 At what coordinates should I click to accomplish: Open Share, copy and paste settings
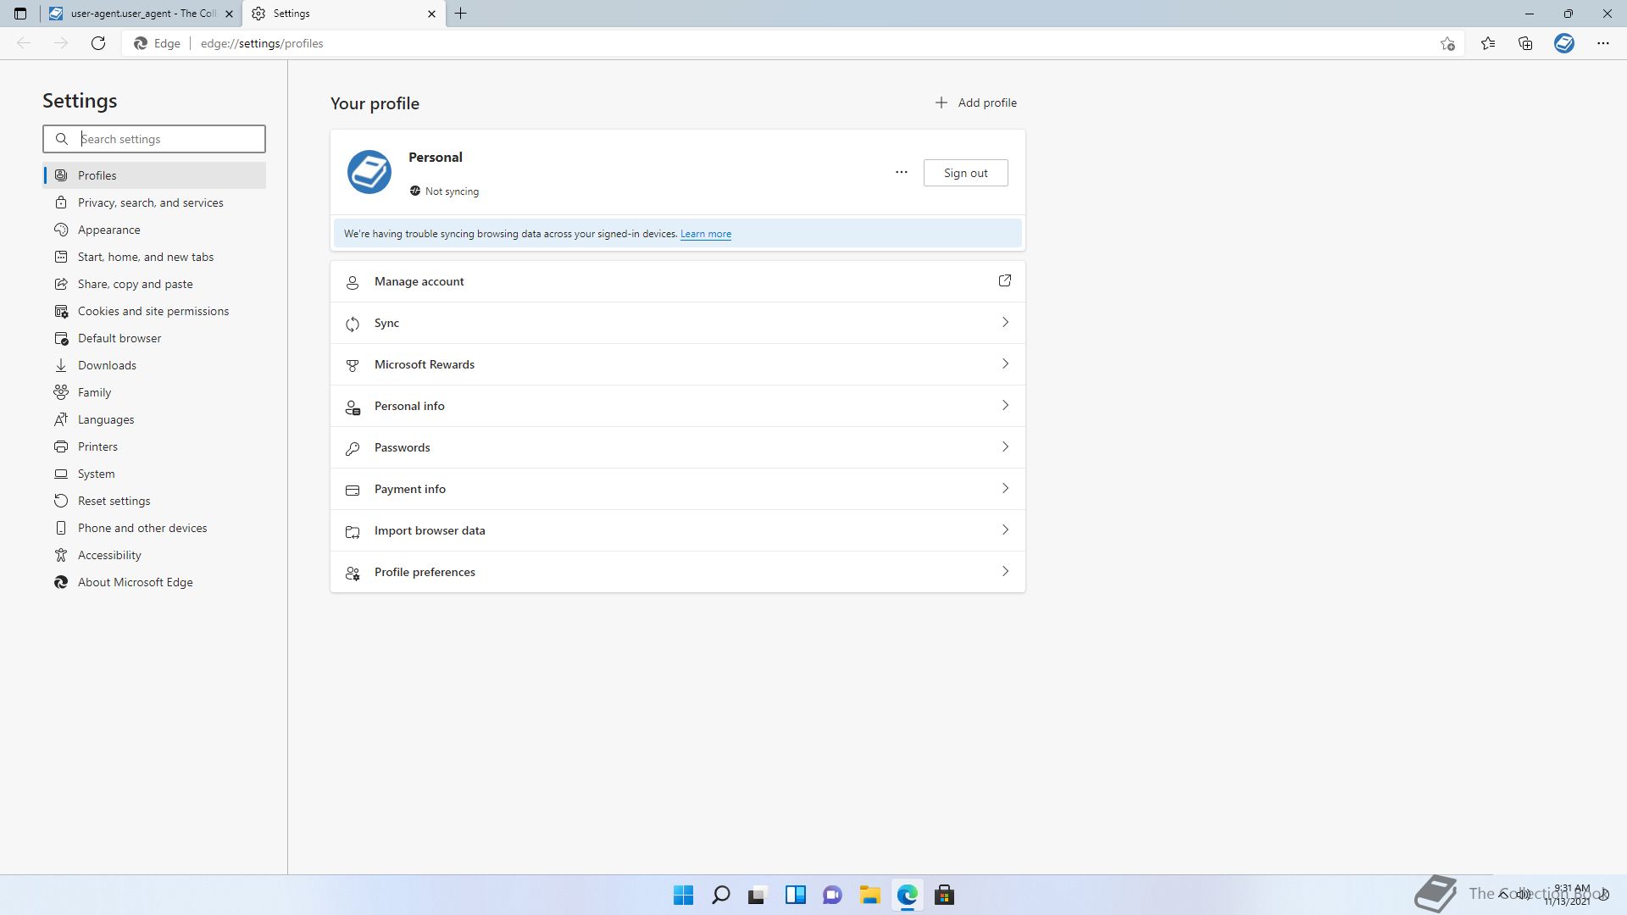click(x=154, y=284)
